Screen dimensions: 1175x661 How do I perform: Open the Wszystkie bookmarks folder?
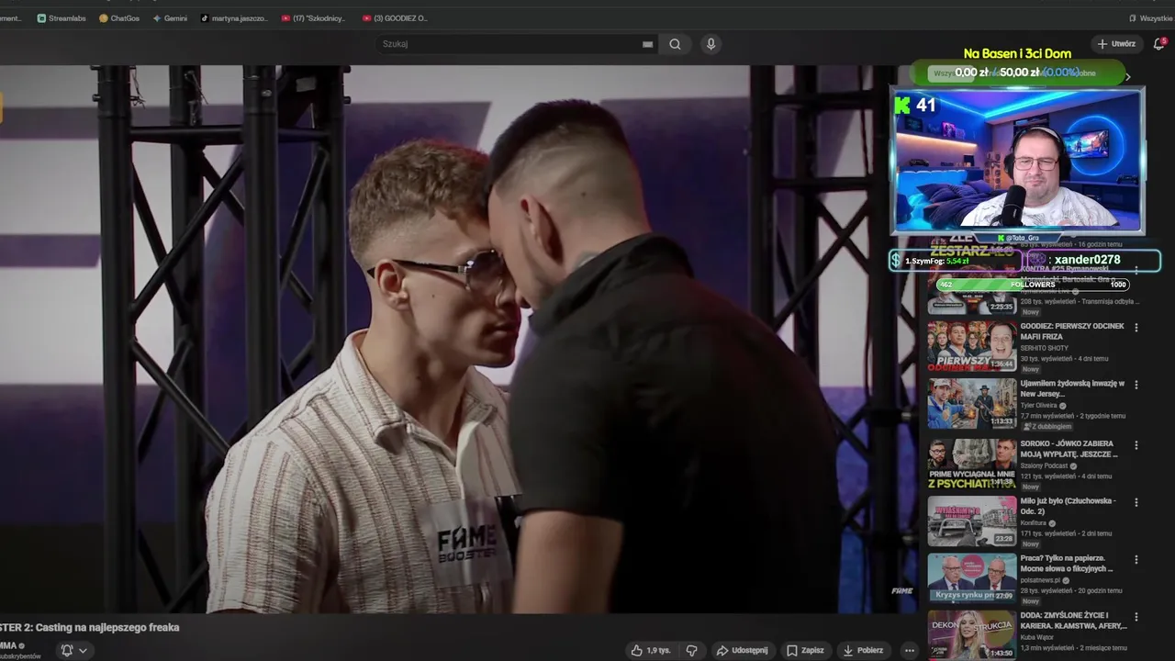(x=1150, y=18)
